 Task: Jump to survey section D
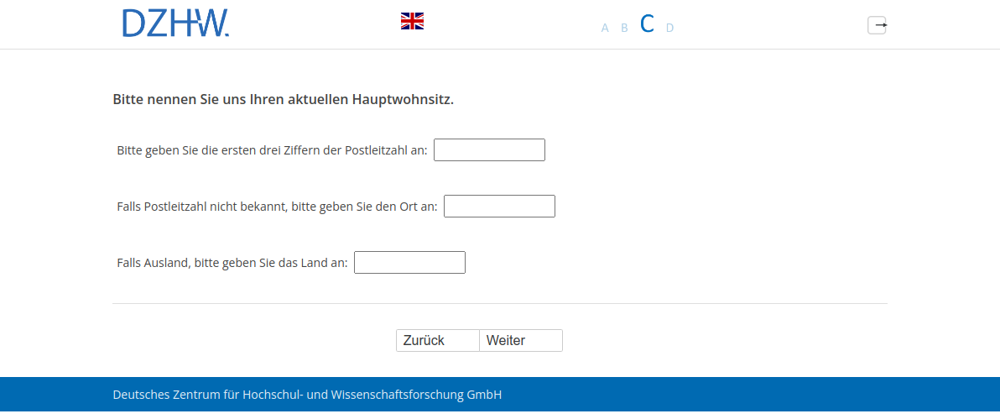[x=669, y=28]
